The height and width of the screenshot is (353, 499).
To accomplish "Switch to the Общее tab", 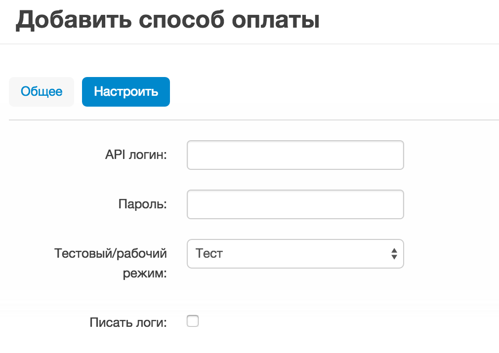I will [42, 92].
